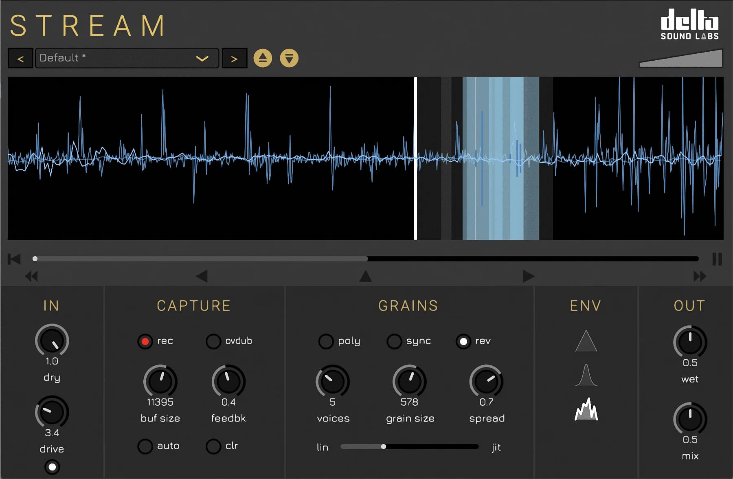The image size is (733, 479).
Task: Click the drive character toggle below drive knob
Action: (x=51, y=467)
